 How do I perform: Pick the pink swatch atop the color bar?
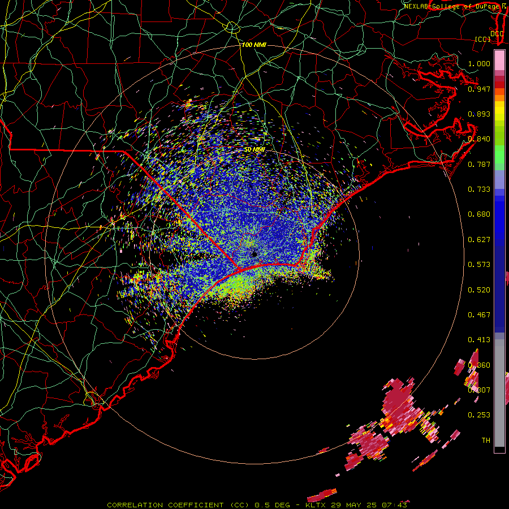[x=499, y=61]
